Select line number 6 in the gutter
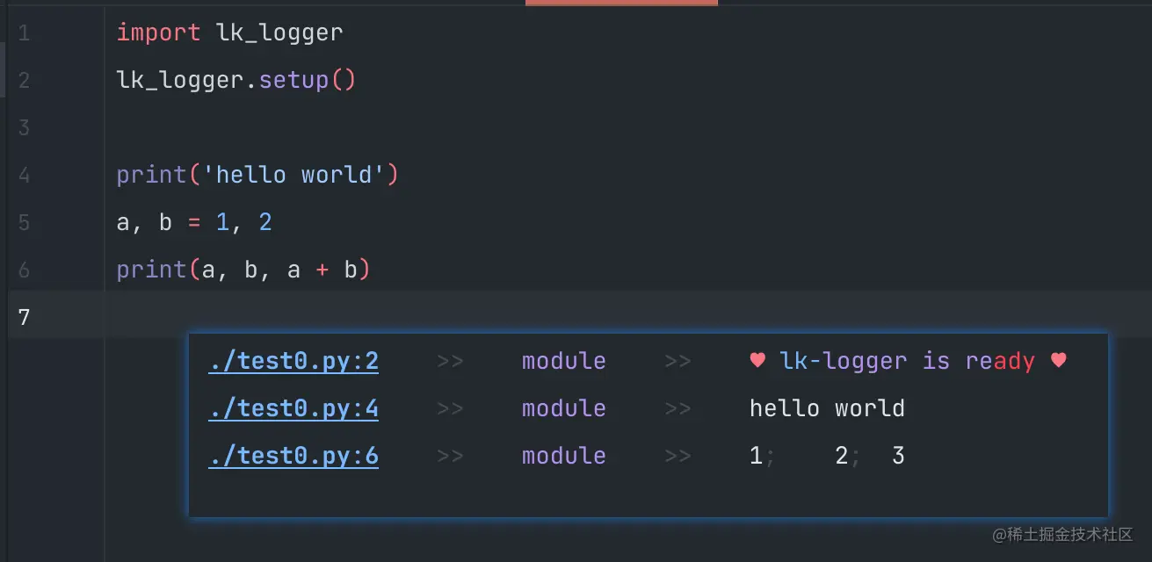The width and height of the screenshot is (1152, 562). (23, 270)
